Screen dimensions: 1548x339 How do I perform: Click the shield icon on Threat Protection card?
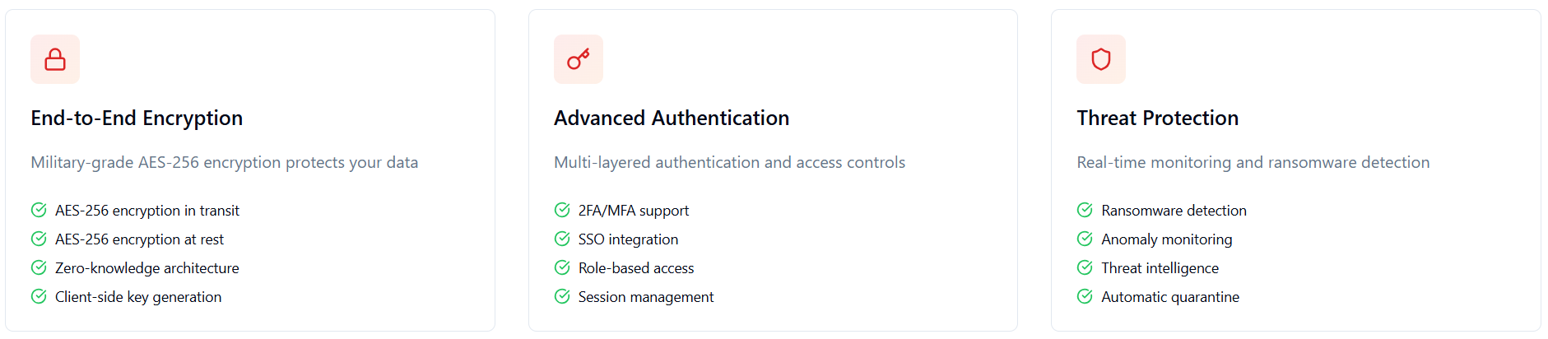click(1100, 59)
